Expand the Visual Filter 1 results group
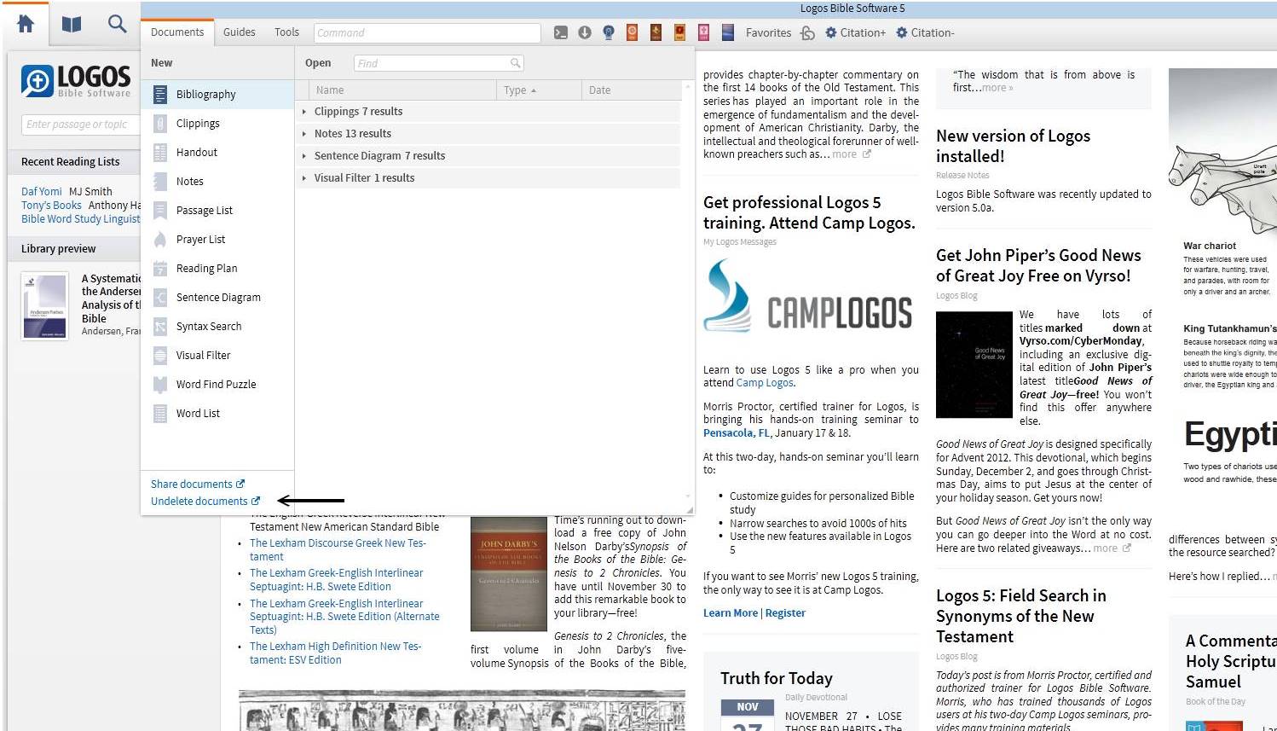Viewport: 1277px width, 731px height. point(488,177)
